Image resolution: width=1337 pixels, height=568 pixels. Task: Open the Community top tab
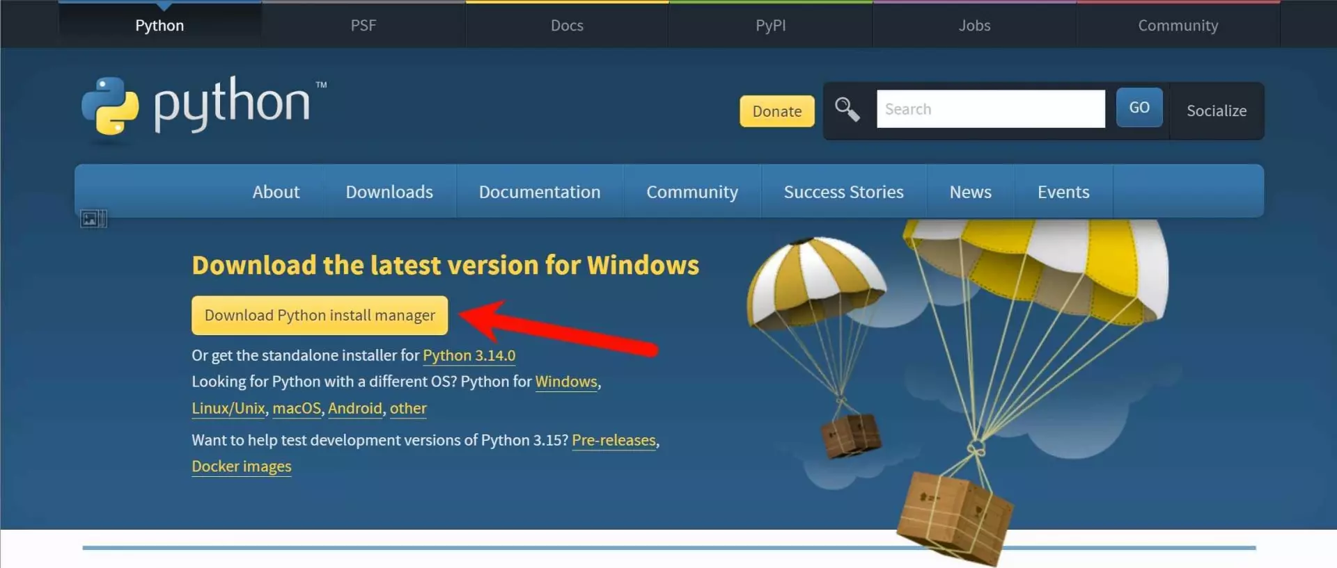(x=1178, y=25)
